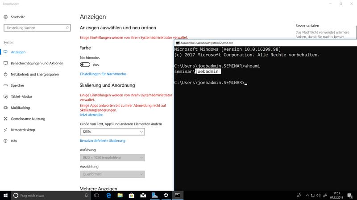The image size is (357, 200).
Task: Click the Tablet-Modus icon
Action: pyautogui.click(x=6, y=96)
